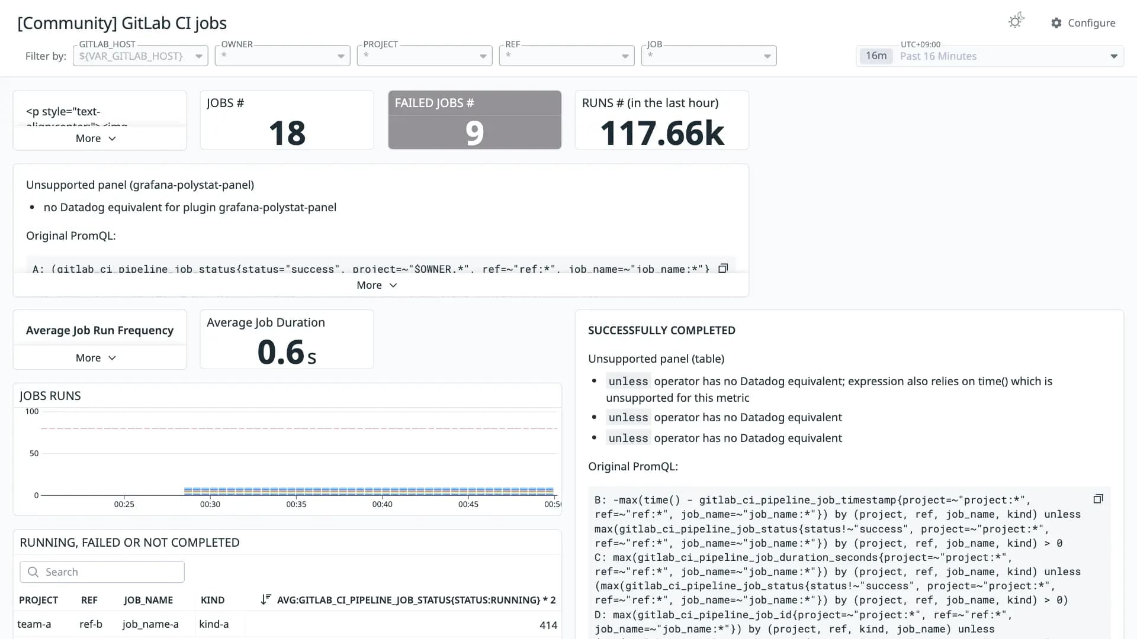Image resolution: width=1137 pixels, height=639 pixels.
Task: Sort table by PROJECT column
Action: 38,600
